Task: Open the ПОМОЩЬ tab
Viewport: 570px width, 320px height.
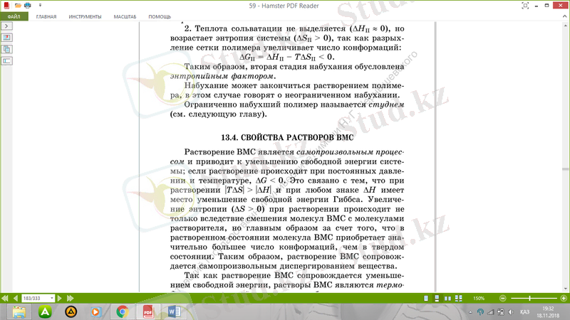Action: (x=160, y=16)
